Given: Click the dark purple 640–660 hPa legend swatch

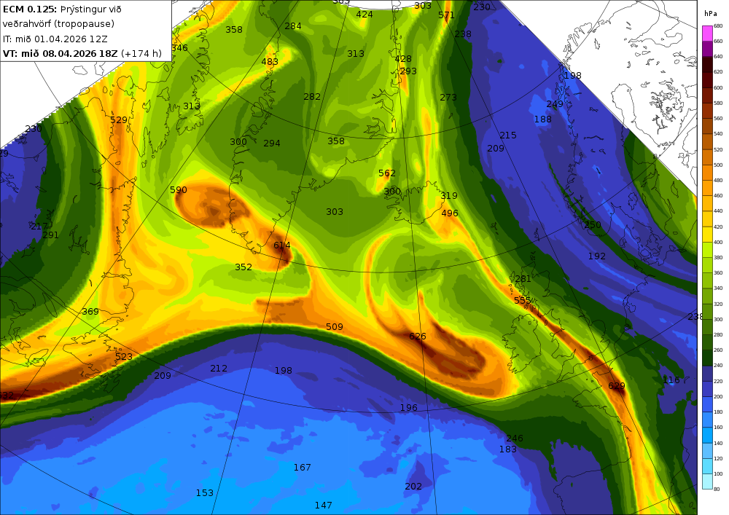Looking at the screenshot, I should click(707, 49).
